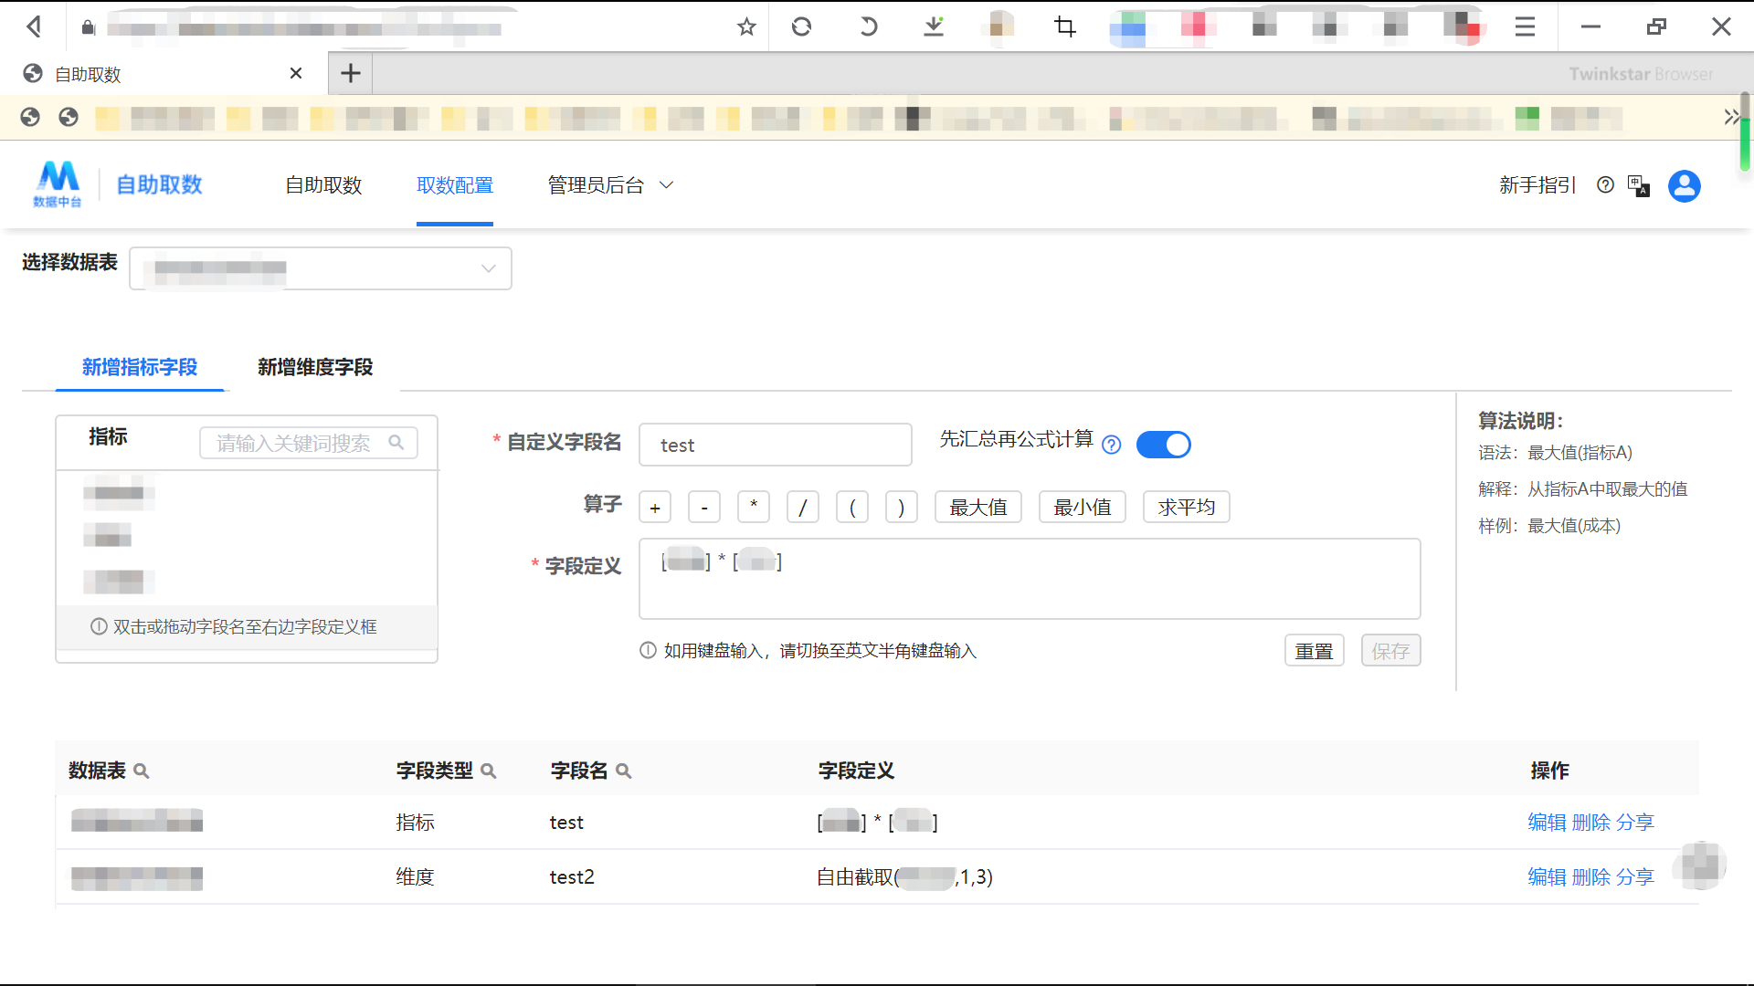The width and height of the screenshot is (1754, 986).
Task: Insert the divide operator
Action: [x=803, y=507]
